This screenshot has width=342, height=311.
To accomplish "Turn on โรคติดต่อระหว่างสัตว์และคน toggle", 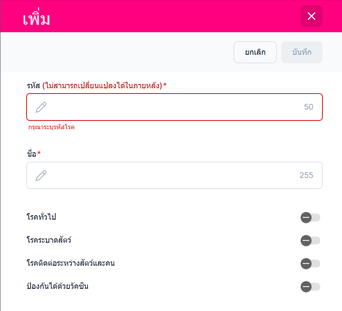I will point(310,263).
